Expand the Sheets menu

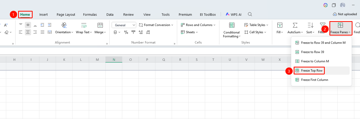click(x=189, y=32)
